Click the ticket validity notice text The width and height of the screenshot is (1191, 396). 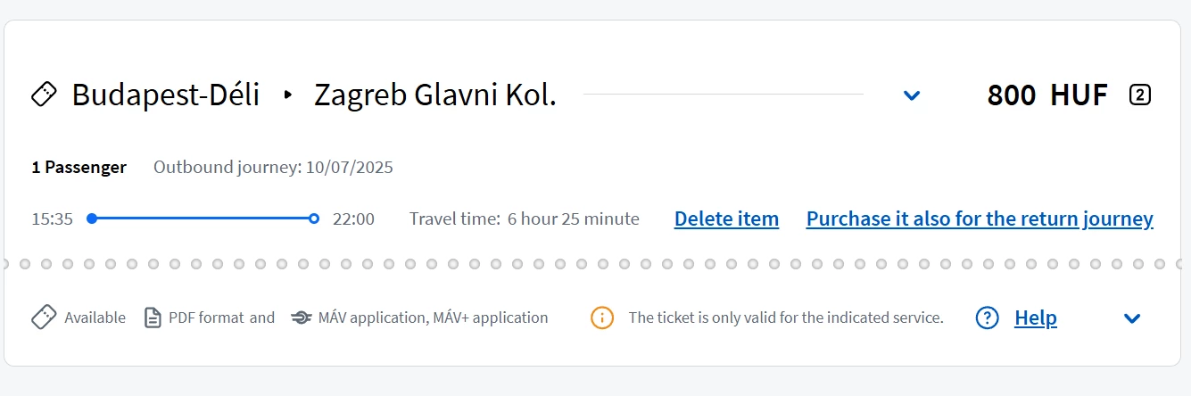click(x=785, y=318)
